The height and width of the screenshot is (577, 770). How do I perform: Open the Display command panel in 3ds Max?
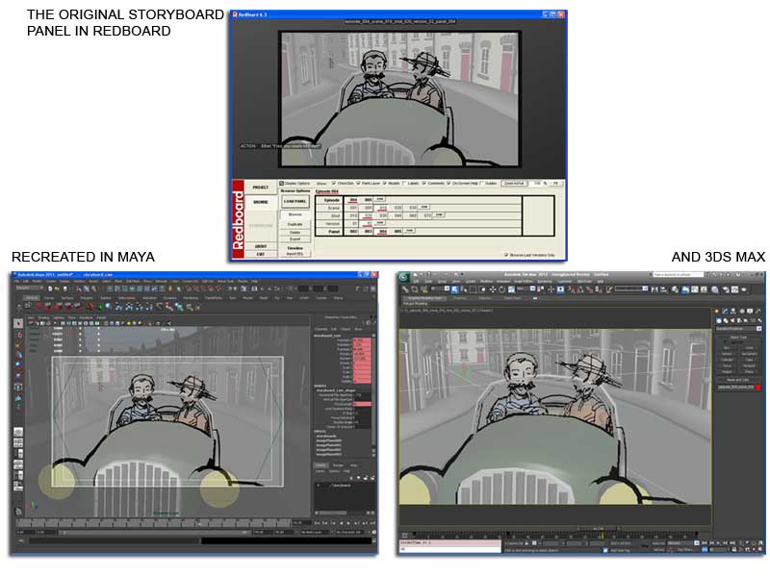coord(750,311)
